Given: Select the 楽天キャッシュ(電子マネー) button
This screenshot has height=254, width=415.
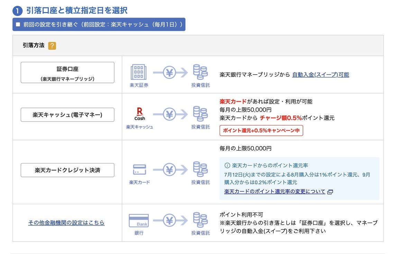Looking at the screenshot, I should 67,115.
